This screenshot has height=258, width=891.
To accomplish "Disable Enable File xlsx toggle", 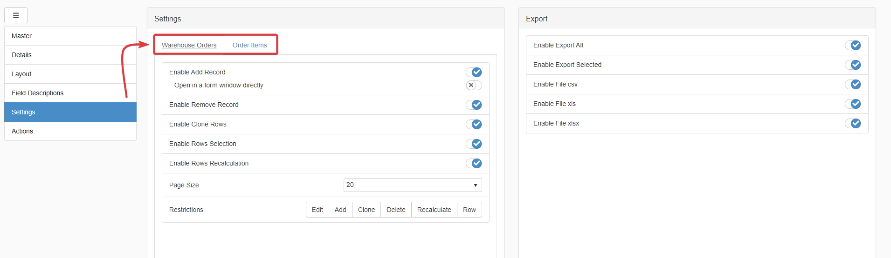I will coord(853,123).
